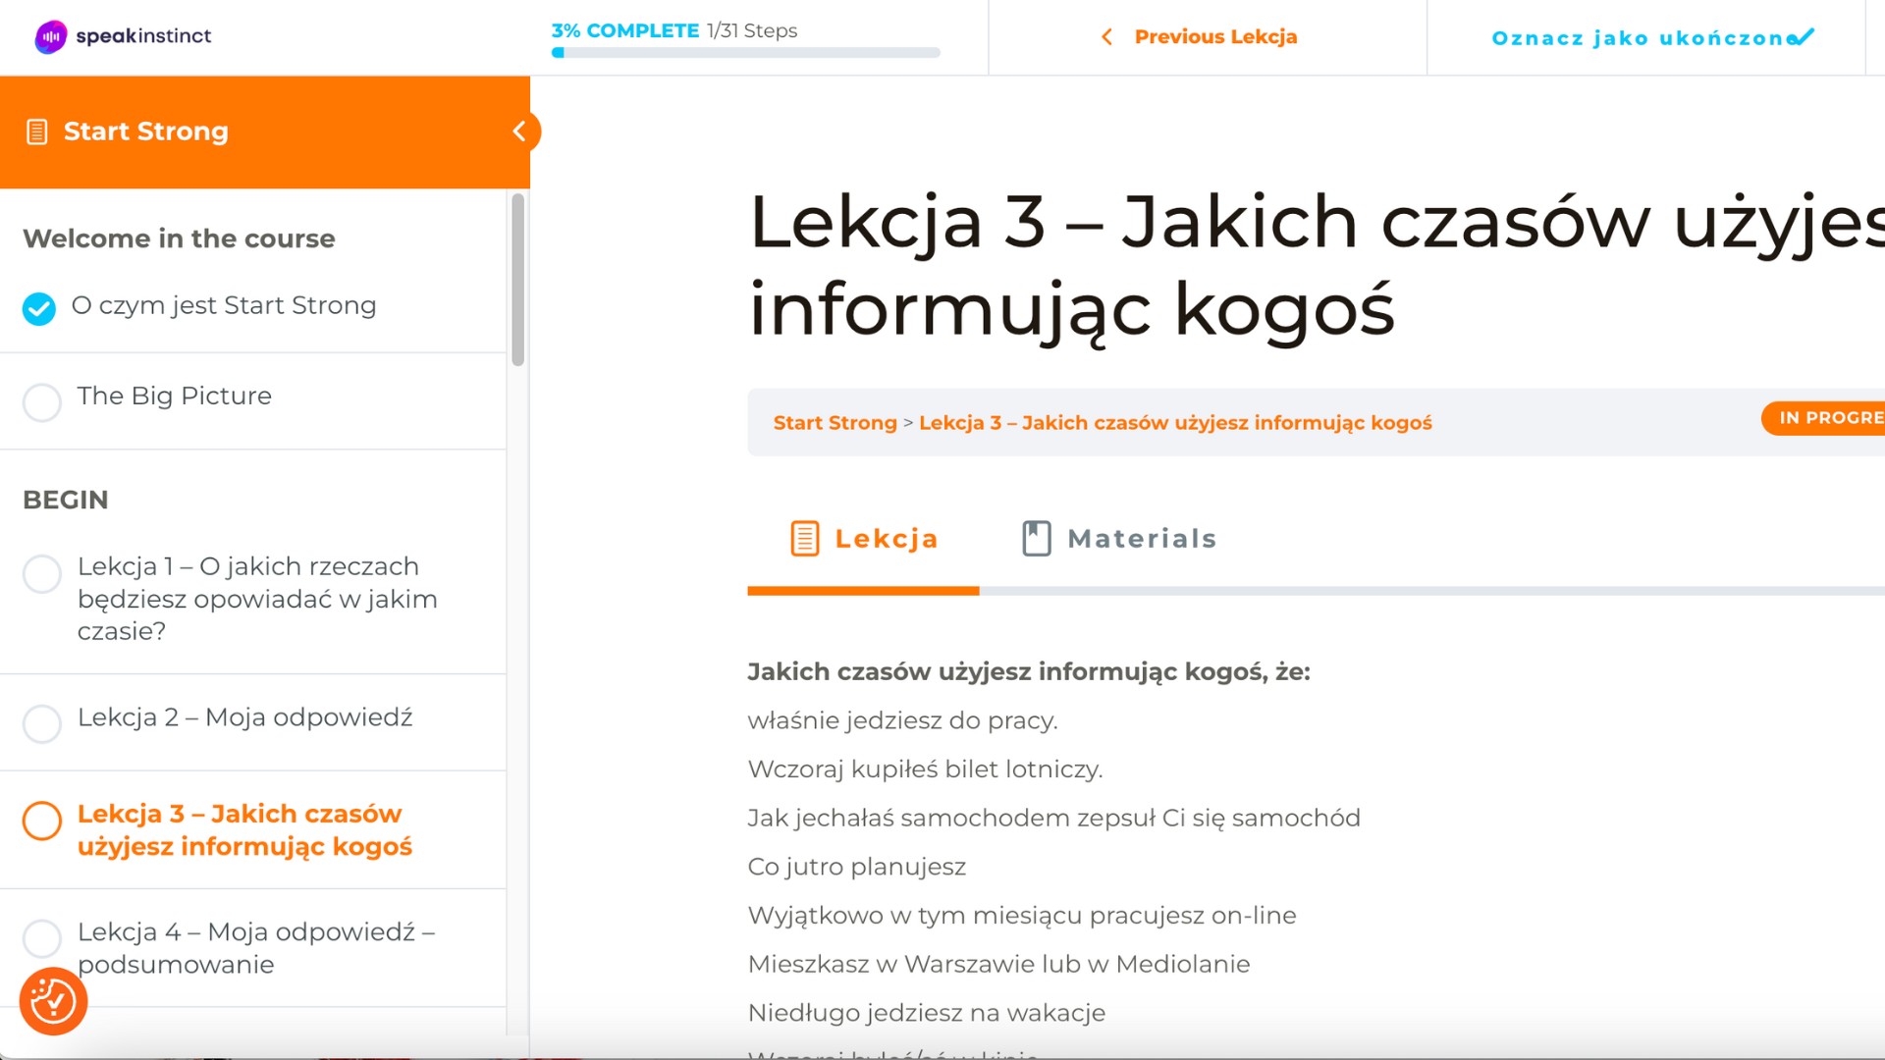Screen dimensions: 1885x1060
Task: Click the Start Strong document icon
Action: 37,132
